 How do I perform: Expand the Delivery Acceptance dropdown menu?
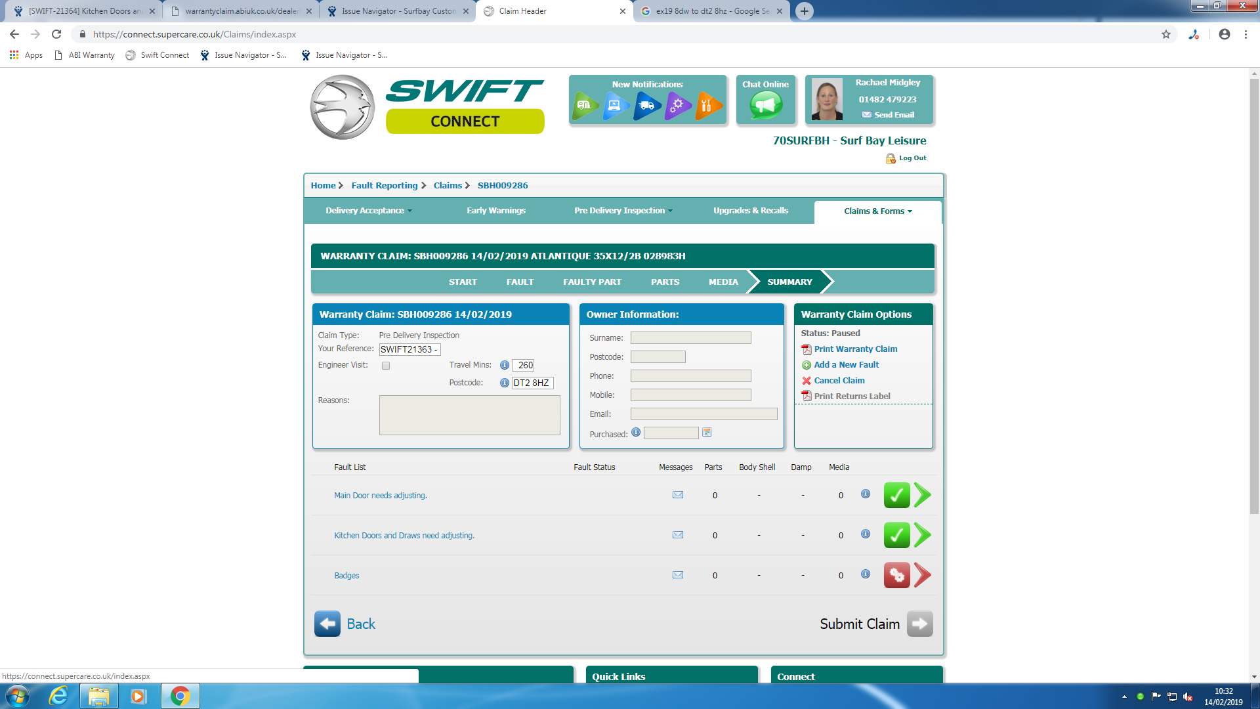(369, 211)
